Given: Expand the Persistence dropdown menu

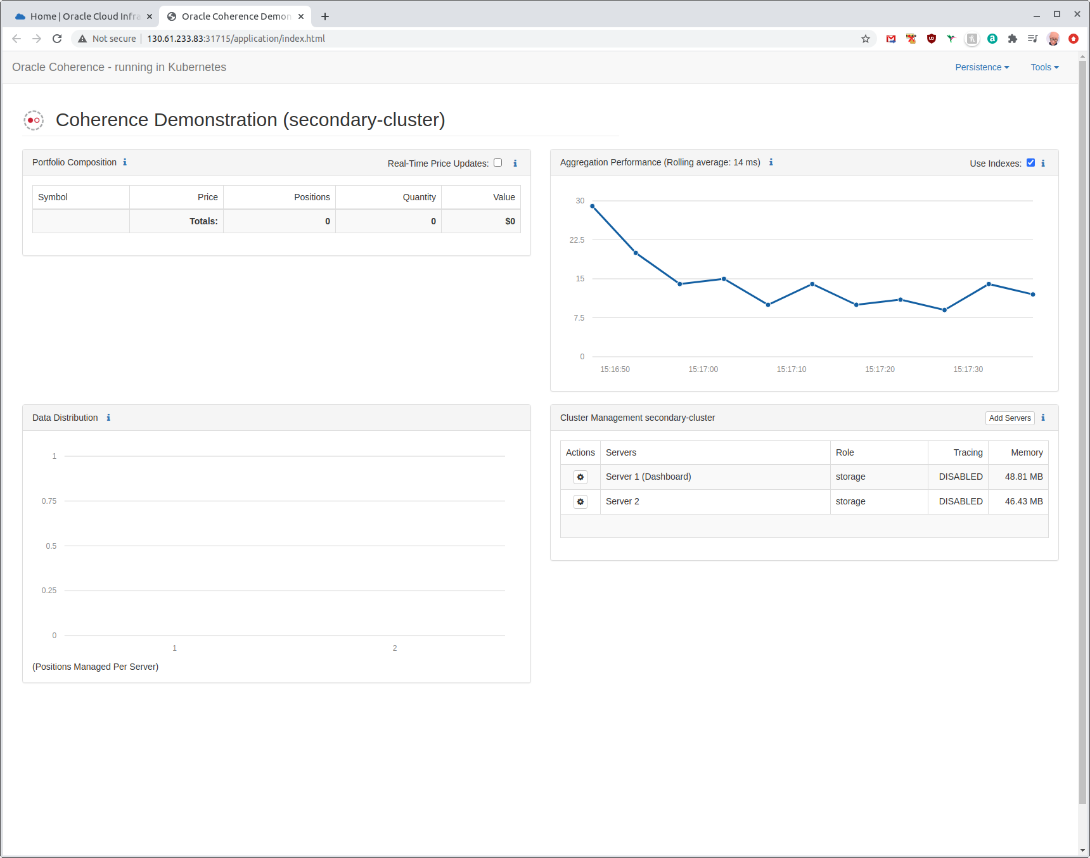Looking at the screenshot, I should click(x=982, y=67).
